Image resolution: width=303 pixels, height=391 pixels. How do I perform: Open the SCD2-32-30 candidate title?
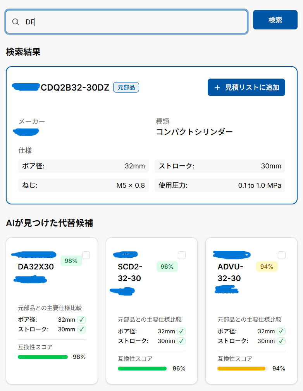point(130,273)
